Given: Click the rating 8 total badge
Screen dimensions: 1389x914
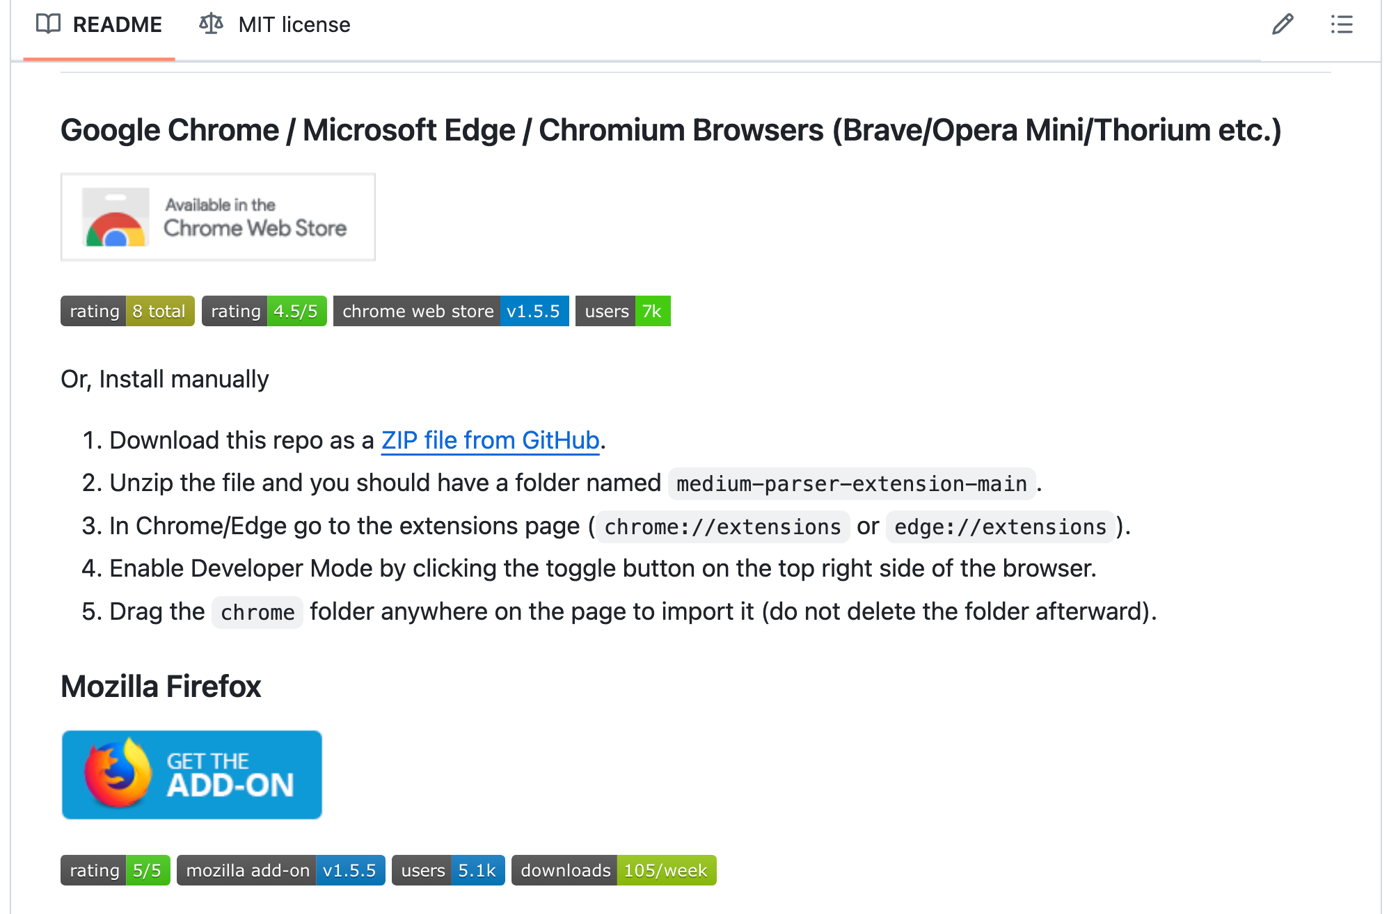Looking at the screenshot, I should click(127, 311).
